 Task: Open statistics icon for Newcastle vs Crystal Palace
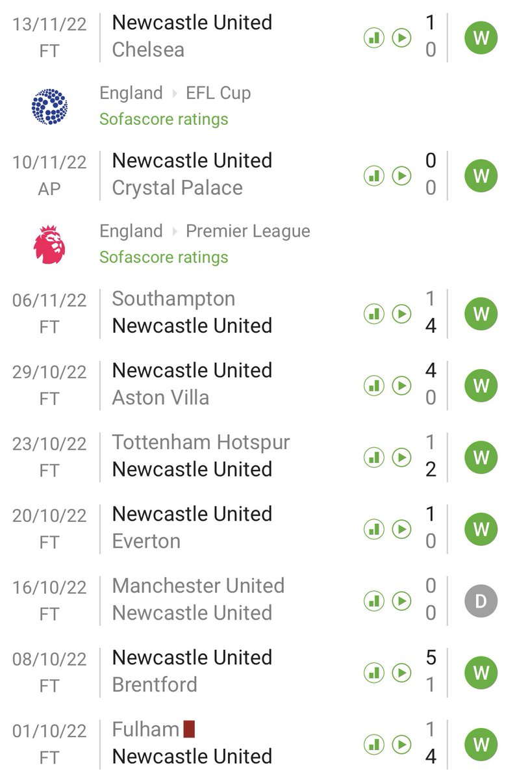pyautogui.click(x=373, y=176)
